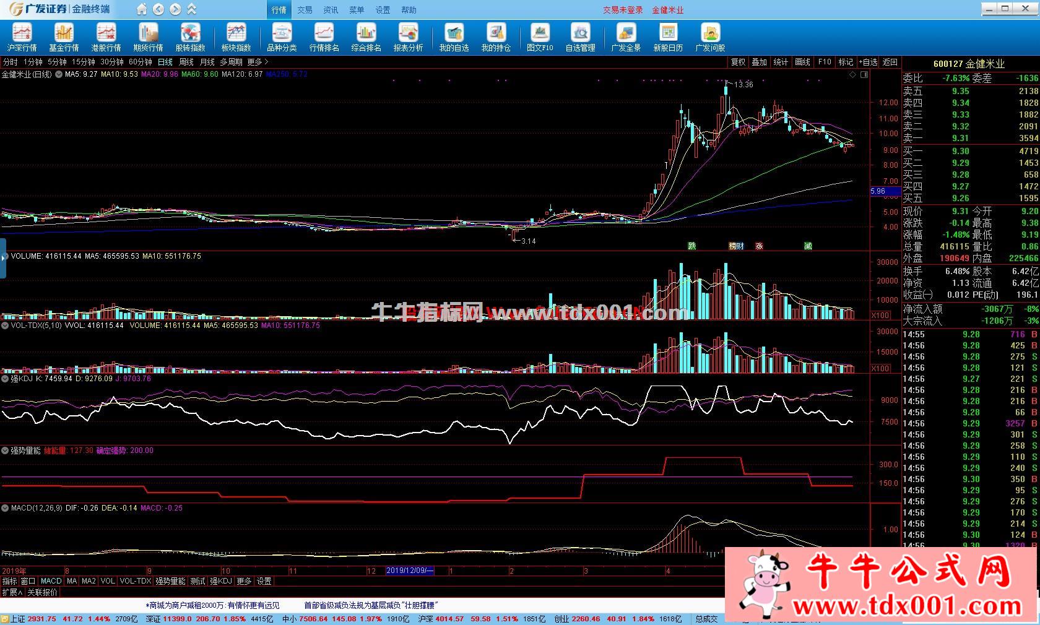Click 画线 drawing button
This screenshot has width=1040, height=625.
(803, 62)
